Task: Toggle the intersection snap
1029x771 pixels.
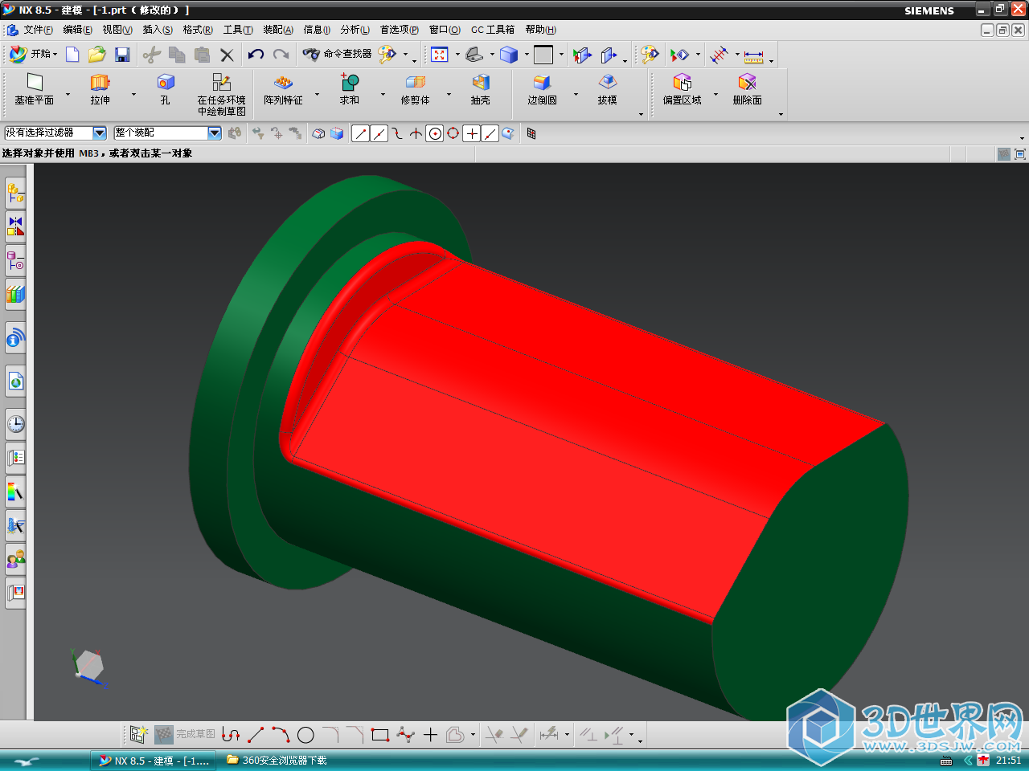Action: point(416,133)
